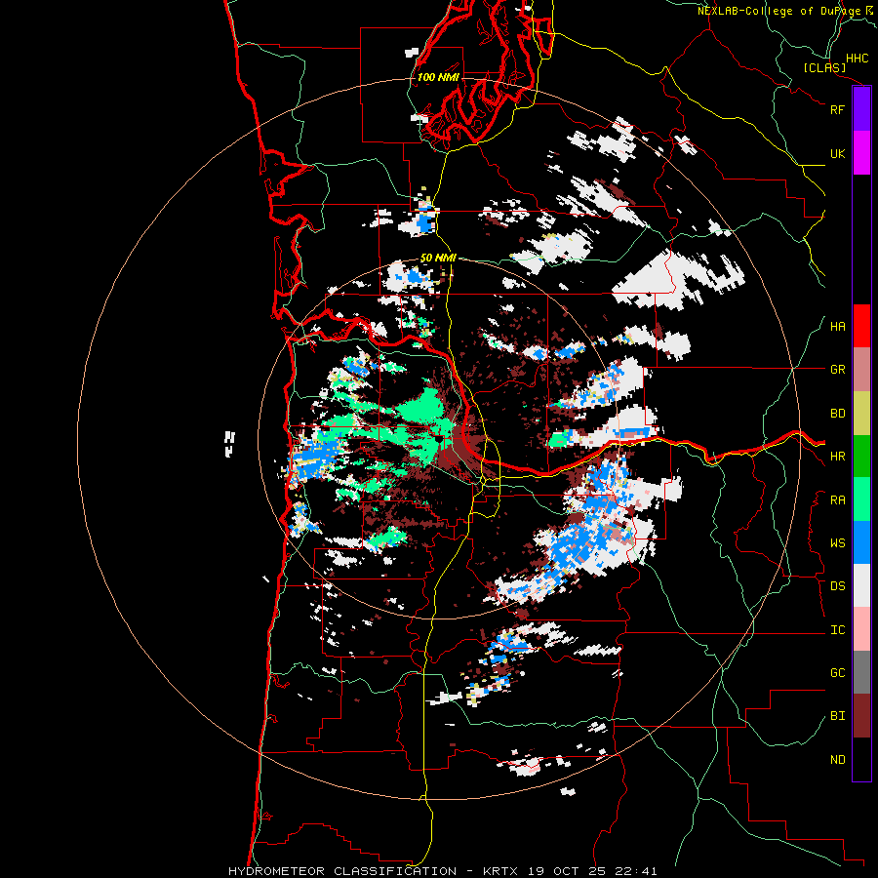
Task: Click the 50 NMI range ring label
Action: click(438, 259)
